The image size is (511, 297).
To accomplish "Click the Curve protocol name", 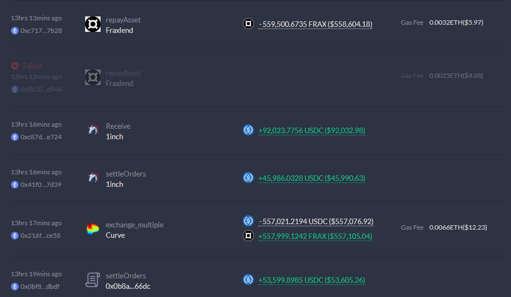I will coord(115,235).
